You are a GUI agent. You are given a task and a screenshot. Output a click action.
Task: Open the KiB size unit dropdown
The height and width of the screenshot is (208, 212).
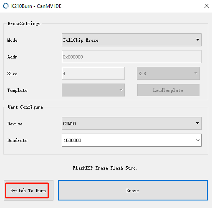click(168, 74)
